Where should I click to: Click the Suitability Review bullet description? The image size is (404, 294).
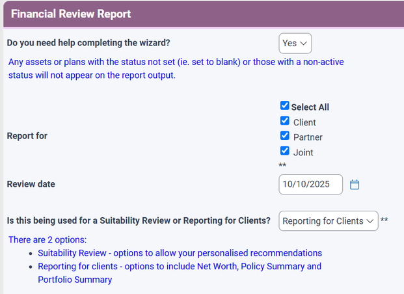[x=180, y=253]
